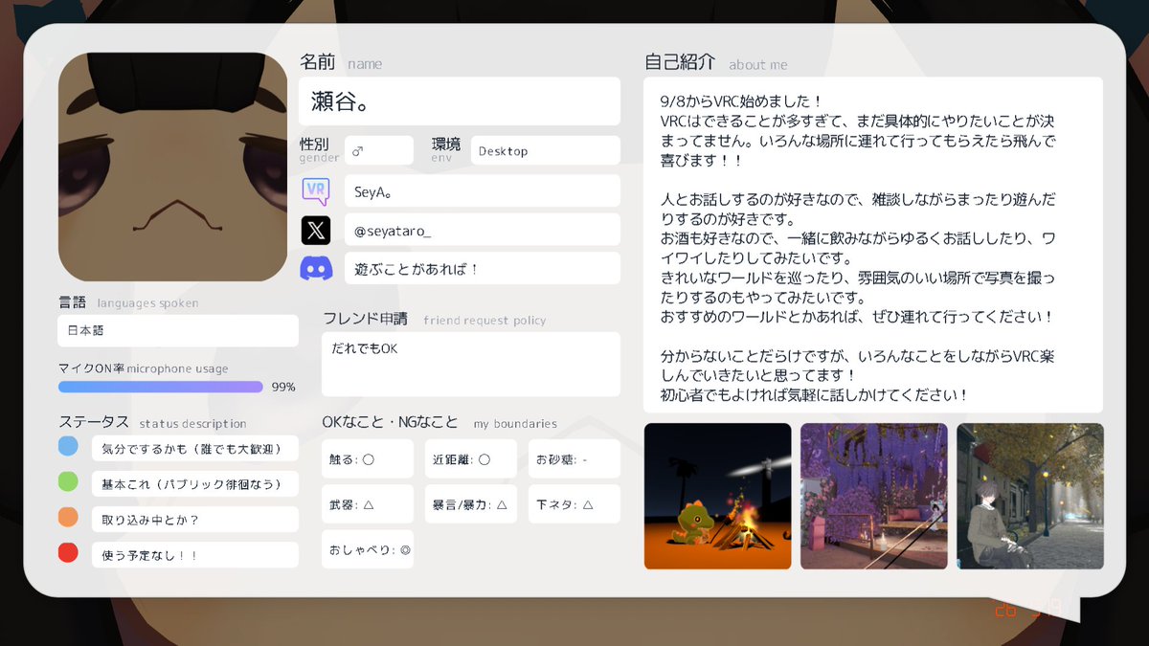Screen dimensions: 1149x646
Task: Click the language field showing 日本語
Action: [x=178, y=331]
